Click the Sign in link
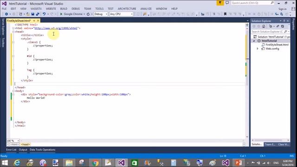The height and width of the screenshot is (167, 297). pos(283,9)
